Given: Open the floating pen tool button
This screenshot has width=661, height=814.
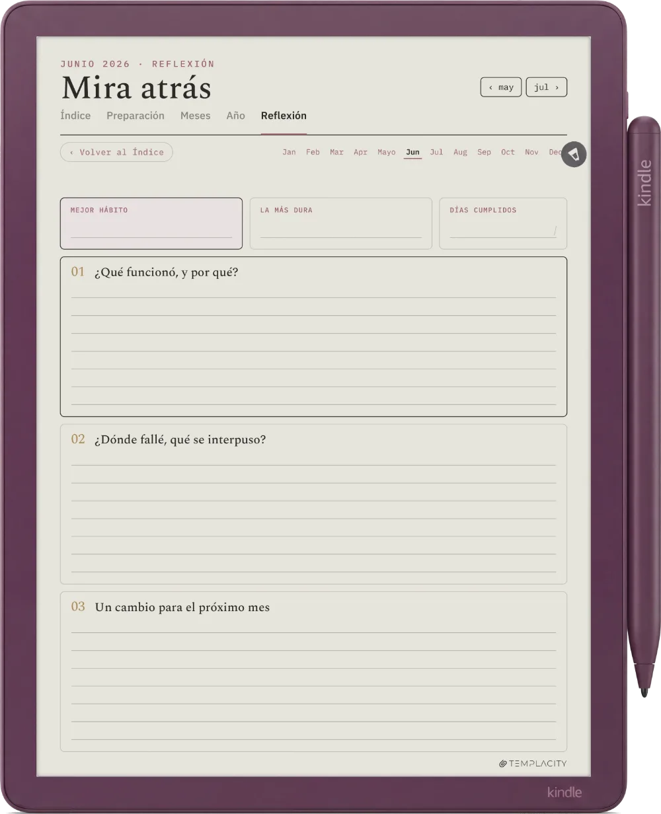Looking at the screenshot, I should [574, 154].
